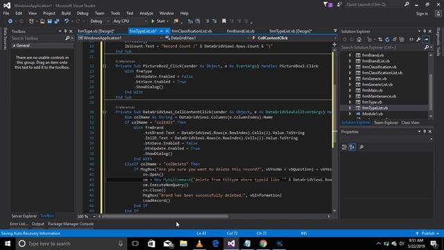Open Google Chrome from the taskbar
This screenshot has width=444, height=250.
[263, 244]
